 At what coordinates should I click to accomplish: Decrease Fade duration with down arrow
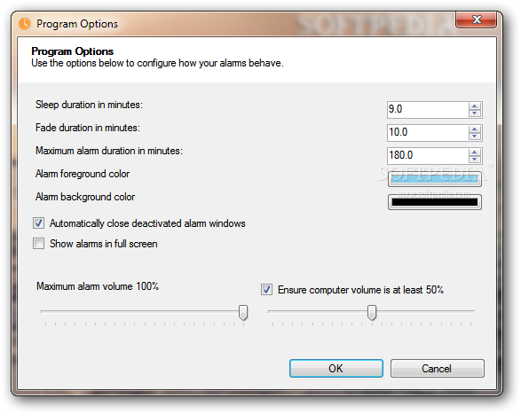tap(475, 137)
